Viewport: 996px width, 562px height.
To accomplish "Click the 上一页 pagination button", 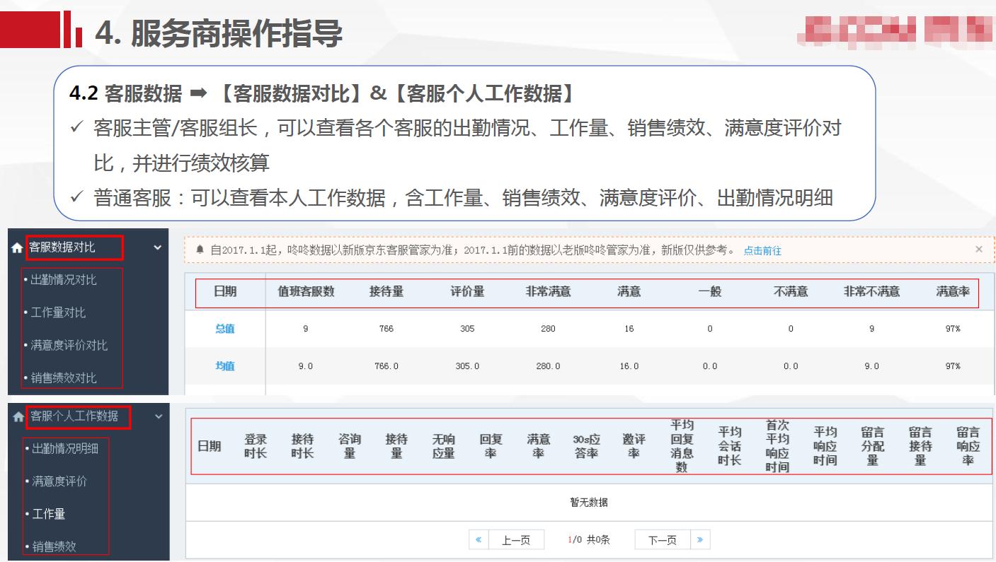I will pos(518,539).
